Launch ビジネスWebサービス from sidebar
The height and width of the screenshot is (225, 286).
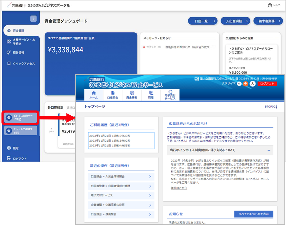(21, 117)
